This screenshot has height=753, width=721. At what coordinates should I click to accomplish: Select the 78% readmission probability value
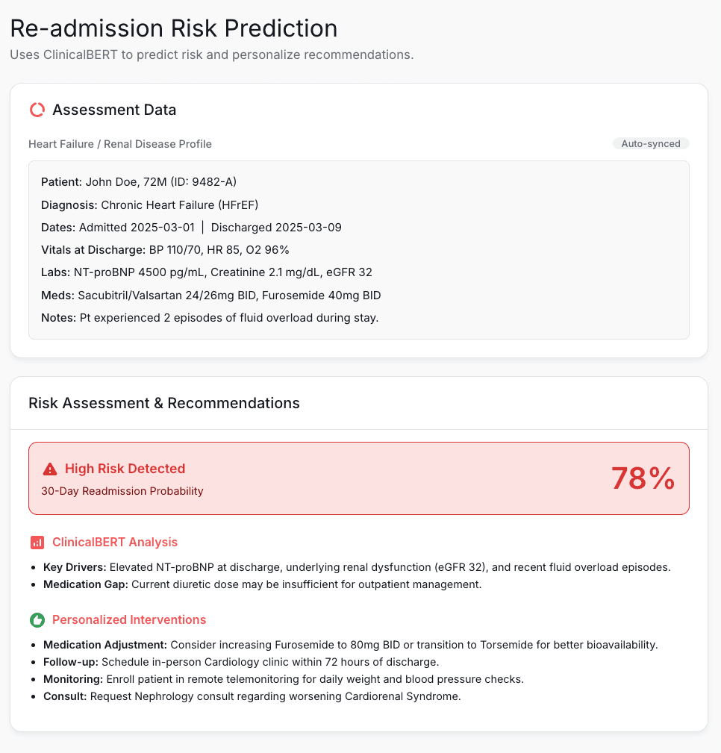643,478
